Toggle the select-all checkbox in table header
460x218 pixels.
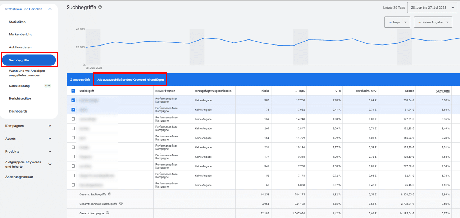tap(73, 91)
